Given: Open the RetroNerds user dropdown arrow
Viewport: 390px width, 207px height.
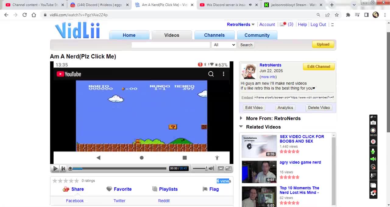Looking at the screenshot, I should 253,25.
